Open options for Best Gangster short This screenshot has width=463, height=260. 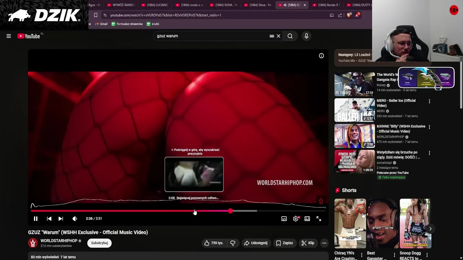coord(394,255)
